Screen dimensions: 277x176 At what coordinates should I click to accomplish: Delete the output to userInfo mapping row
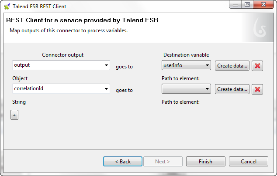(x=257, y=66)
